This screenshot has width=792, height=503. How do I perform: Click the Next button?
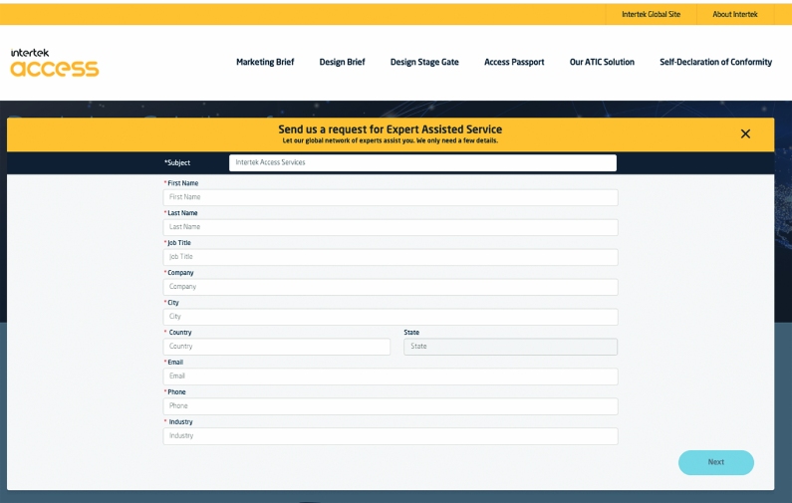pos(715,462)
